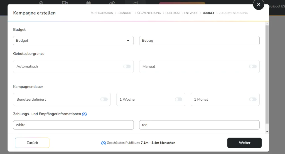Switch on the 1 Monat duration toggle
The image size is (285, 154).
pyautogui.click(x=253, y=100)
